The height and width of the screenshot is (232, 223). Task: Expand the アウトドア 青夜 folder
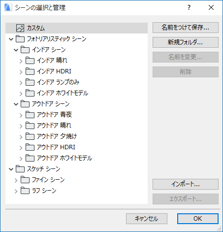21,115
